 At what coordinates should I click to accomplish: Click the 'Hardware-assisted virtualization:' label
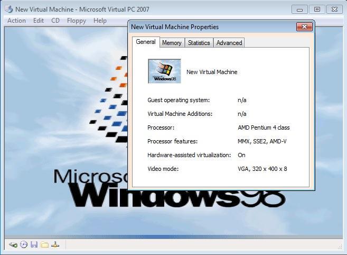pyautogui.click(x=189, y=155)
